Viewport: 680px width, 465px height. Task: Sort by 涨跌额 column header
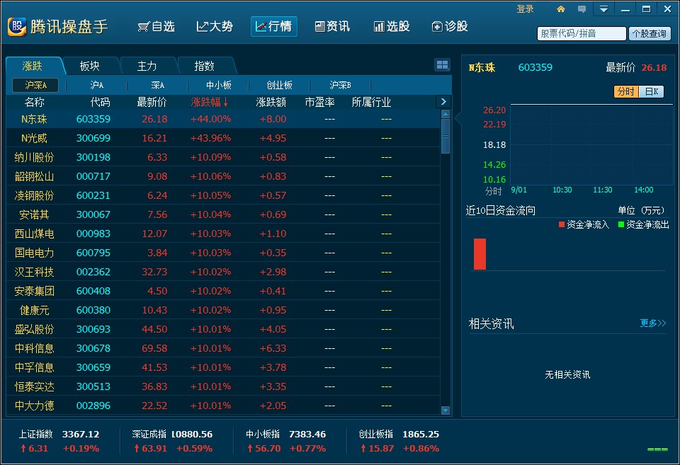pyautogui.click(x=271, y=103)
